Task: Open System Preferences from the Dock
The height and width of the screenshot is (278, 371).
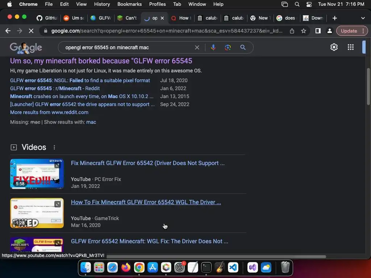Action: (x=180, y=268)
